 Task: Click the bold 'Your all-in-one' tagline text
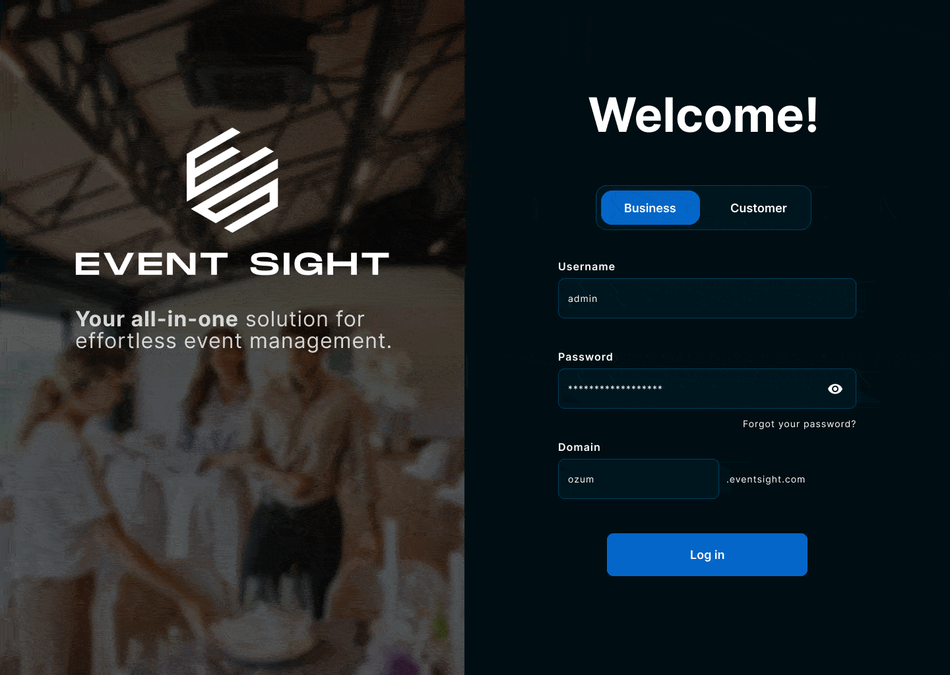click(156, 319)
